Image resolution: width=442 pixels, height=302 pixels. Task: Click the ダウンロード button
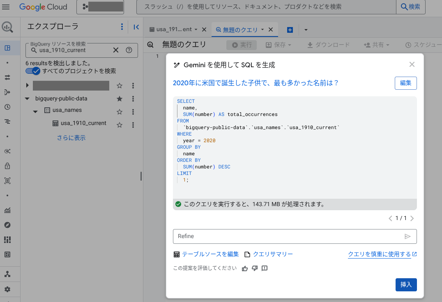tap(328, 45)
